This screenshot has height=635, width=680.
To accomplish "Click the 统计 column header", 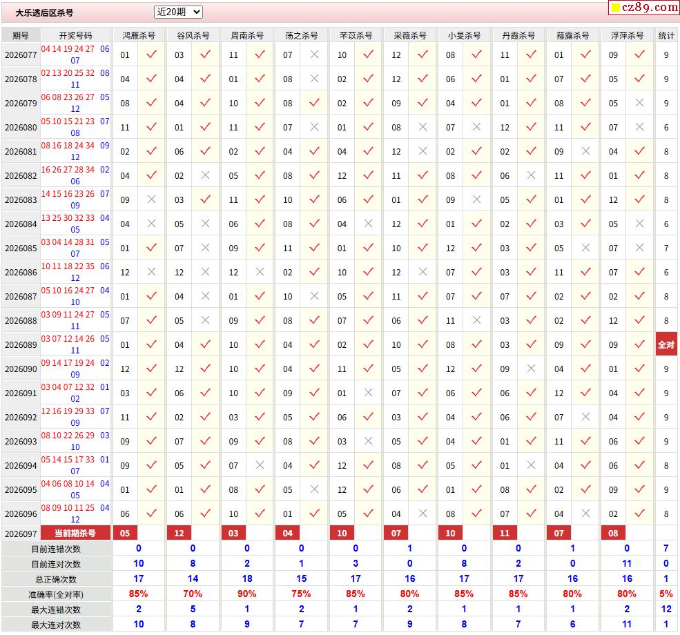I will pos(666,35).
